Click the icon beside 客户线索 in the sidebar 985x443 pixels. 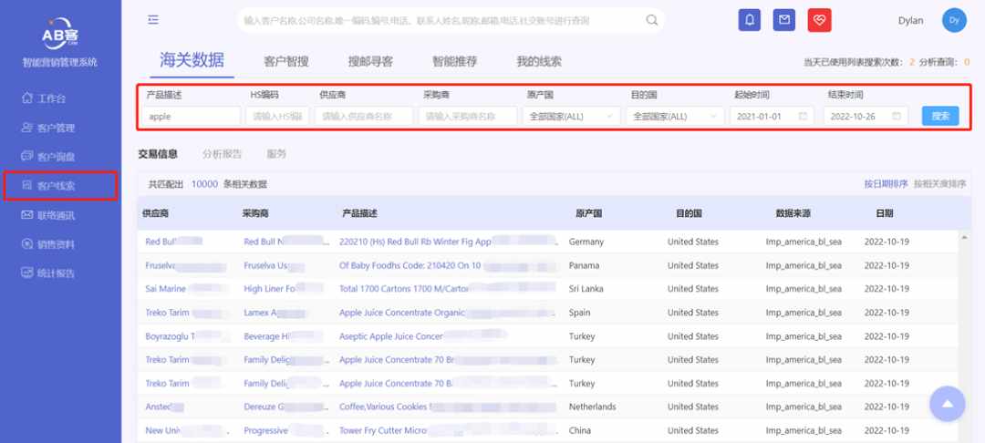26,186
